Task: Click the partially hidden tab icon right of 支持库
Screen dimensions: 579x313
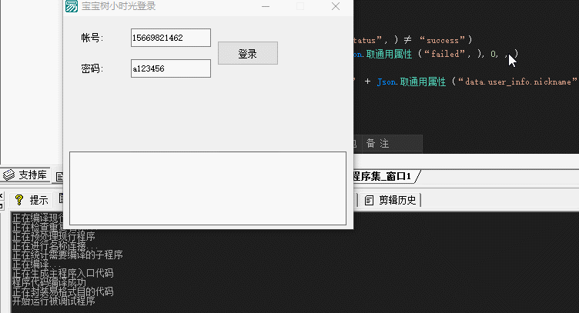Action: (x=59, y=177)
